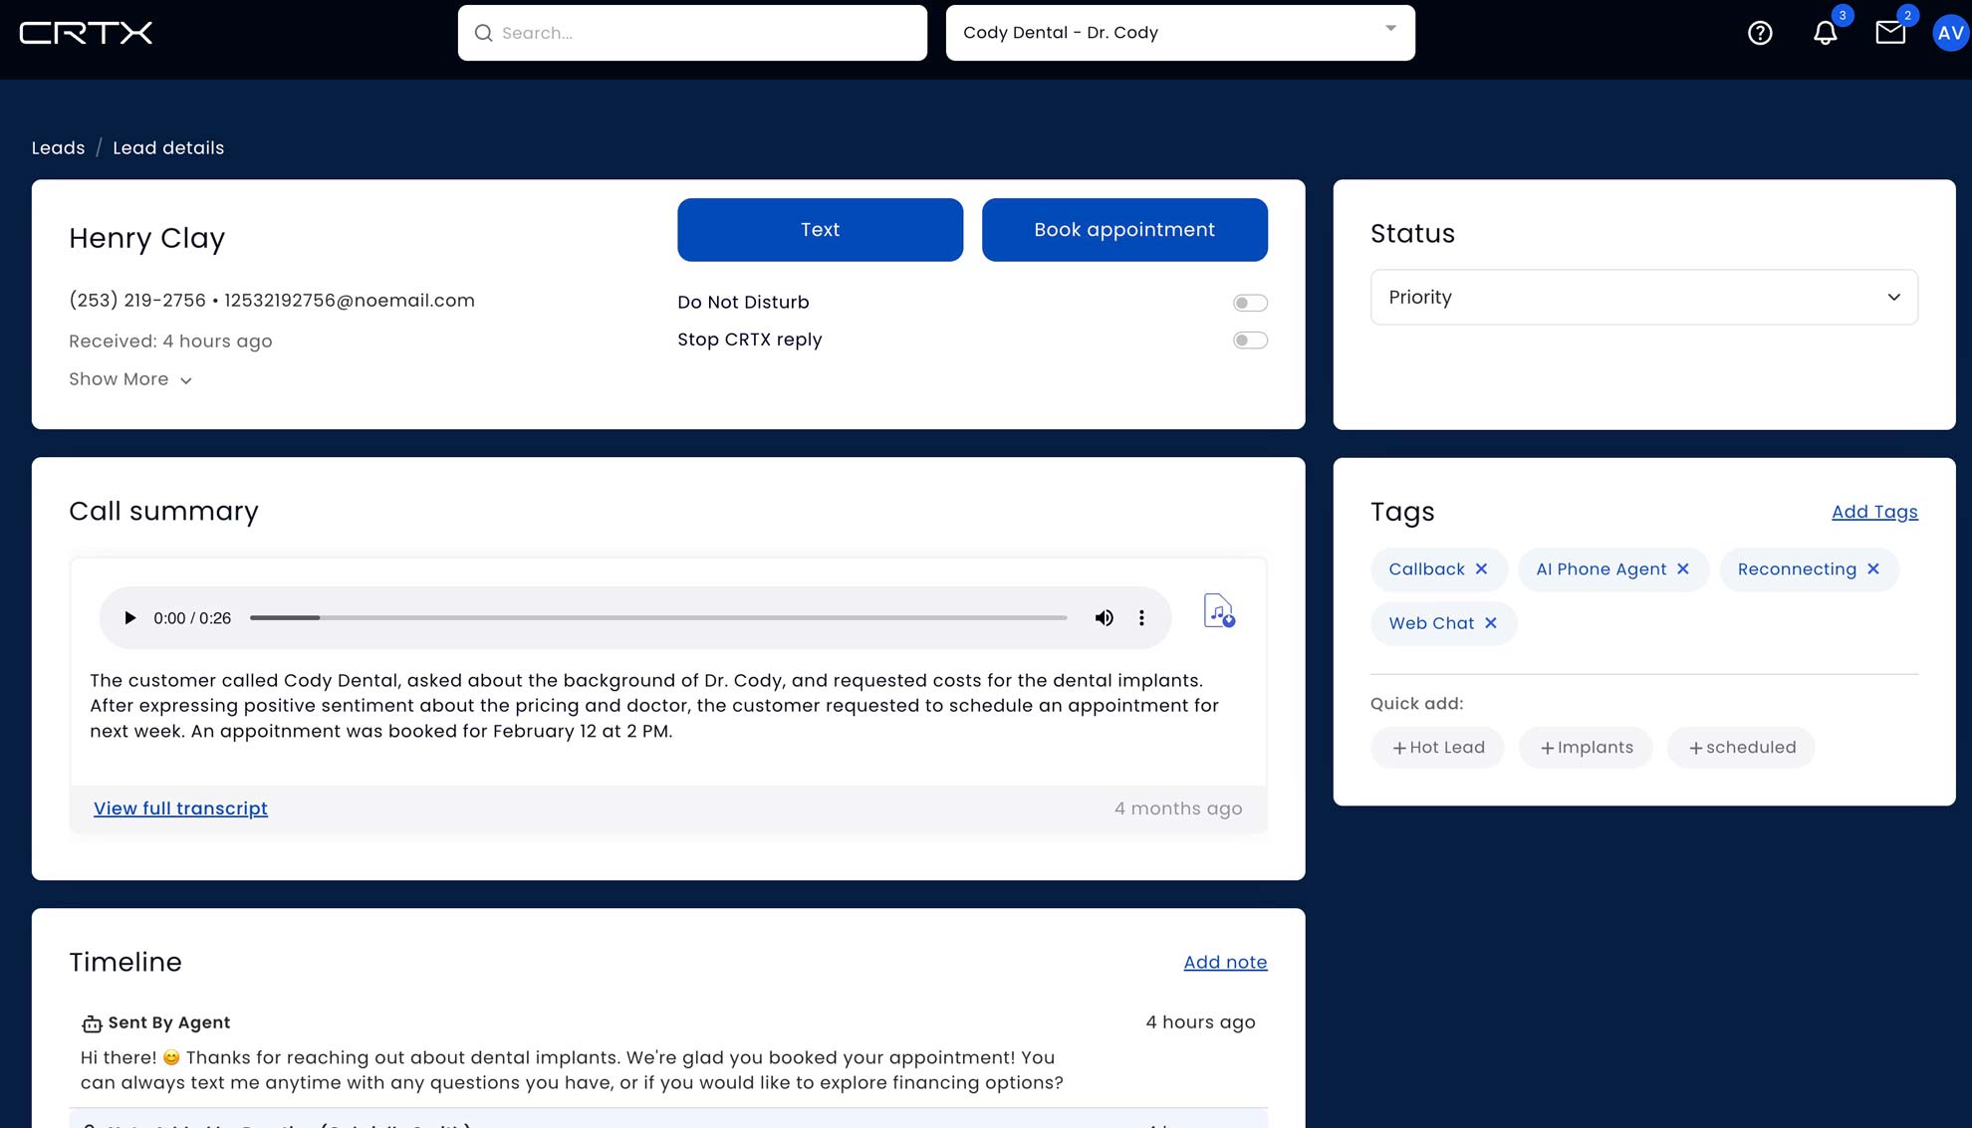Click the AV avatar icon
The width and height of the screenshot is (1972, 1128).
coord(1950,33)
